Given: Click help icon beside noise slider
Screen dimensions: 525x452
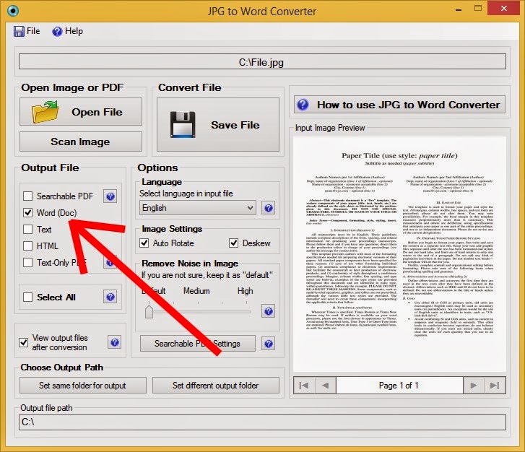Looking at the screenshot, I should (x=268, y=311).
